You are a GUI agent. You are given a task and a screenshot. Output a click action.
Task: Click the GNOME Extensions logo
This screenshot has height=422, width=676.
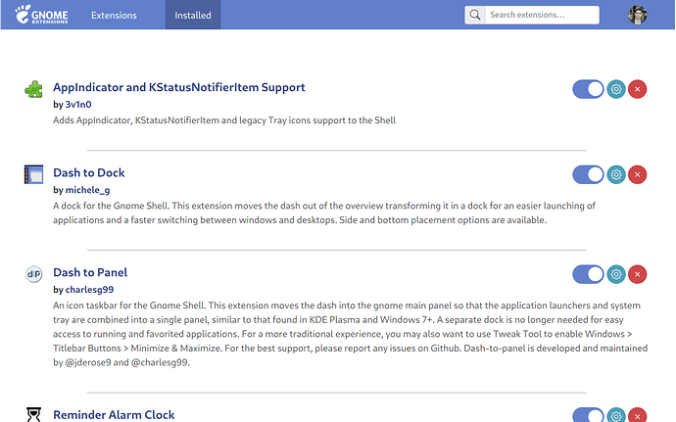point(41,16)
